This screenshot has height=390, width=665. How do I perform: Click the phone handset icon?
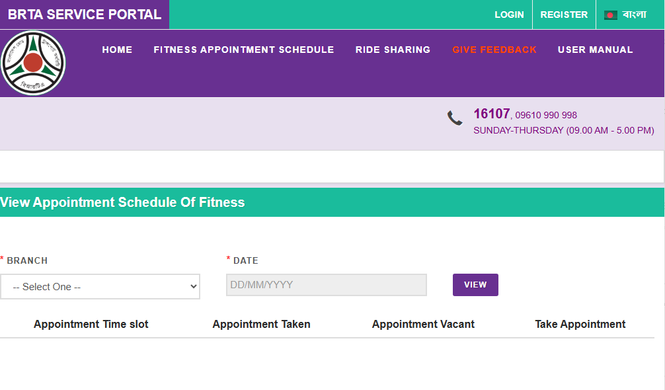(x=455, y=118)
